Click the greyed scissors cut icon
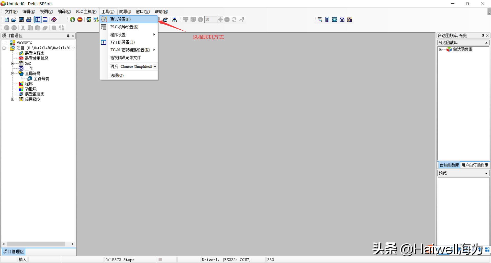 [23, 28]
